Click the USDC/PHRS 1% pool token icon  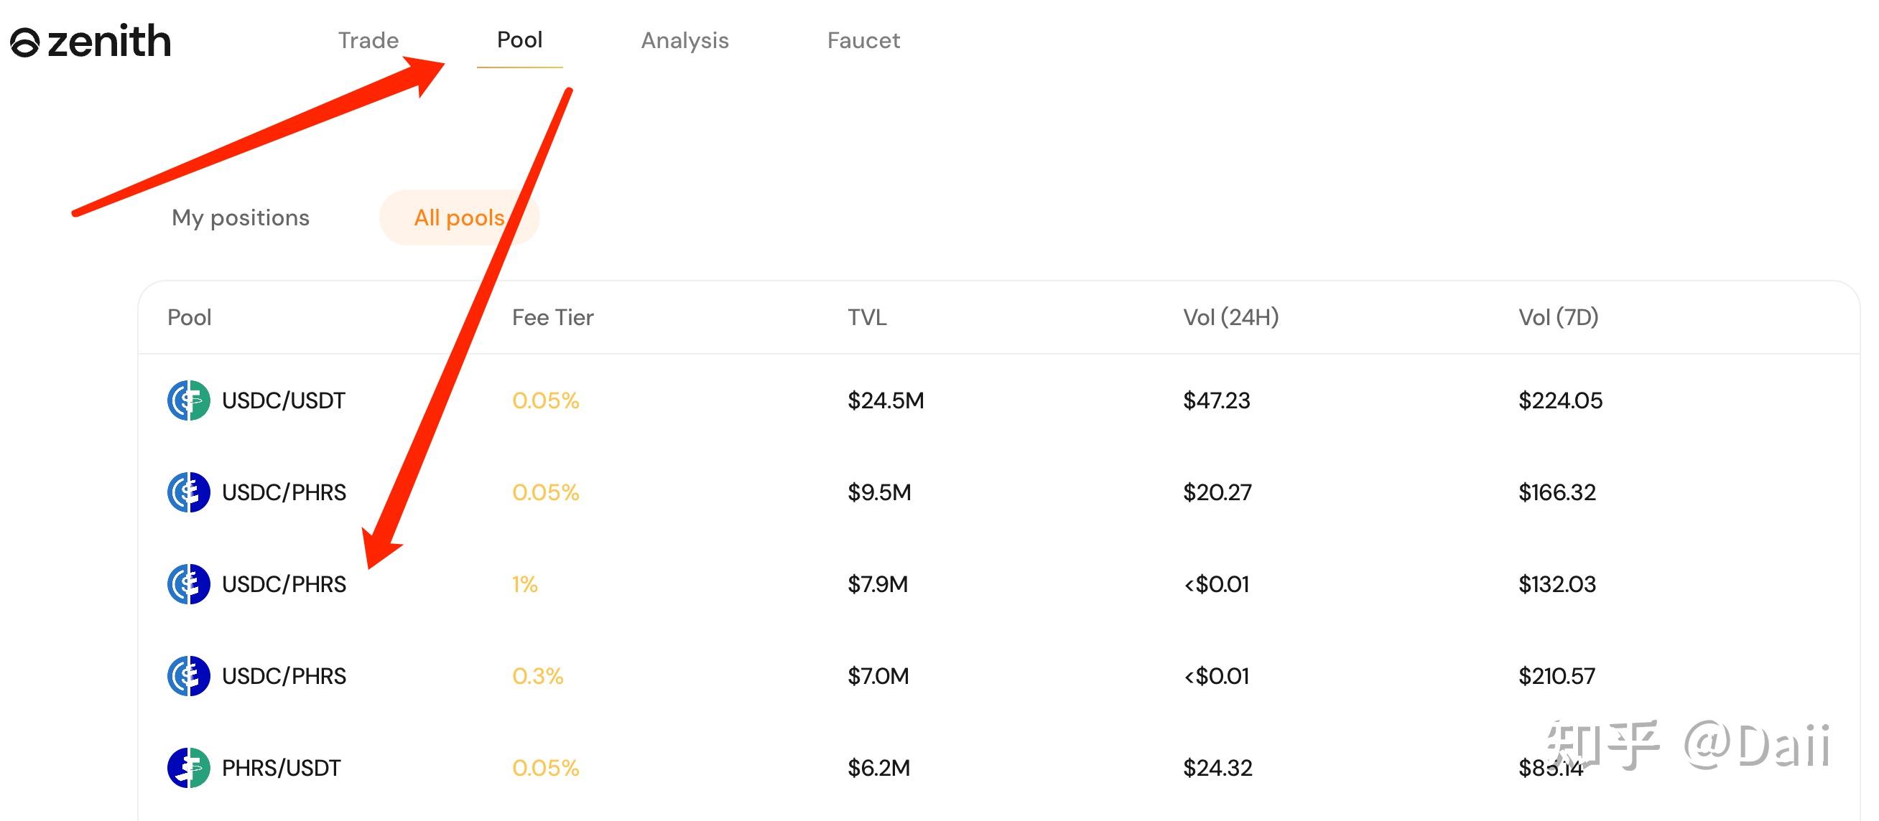point(189,583)
